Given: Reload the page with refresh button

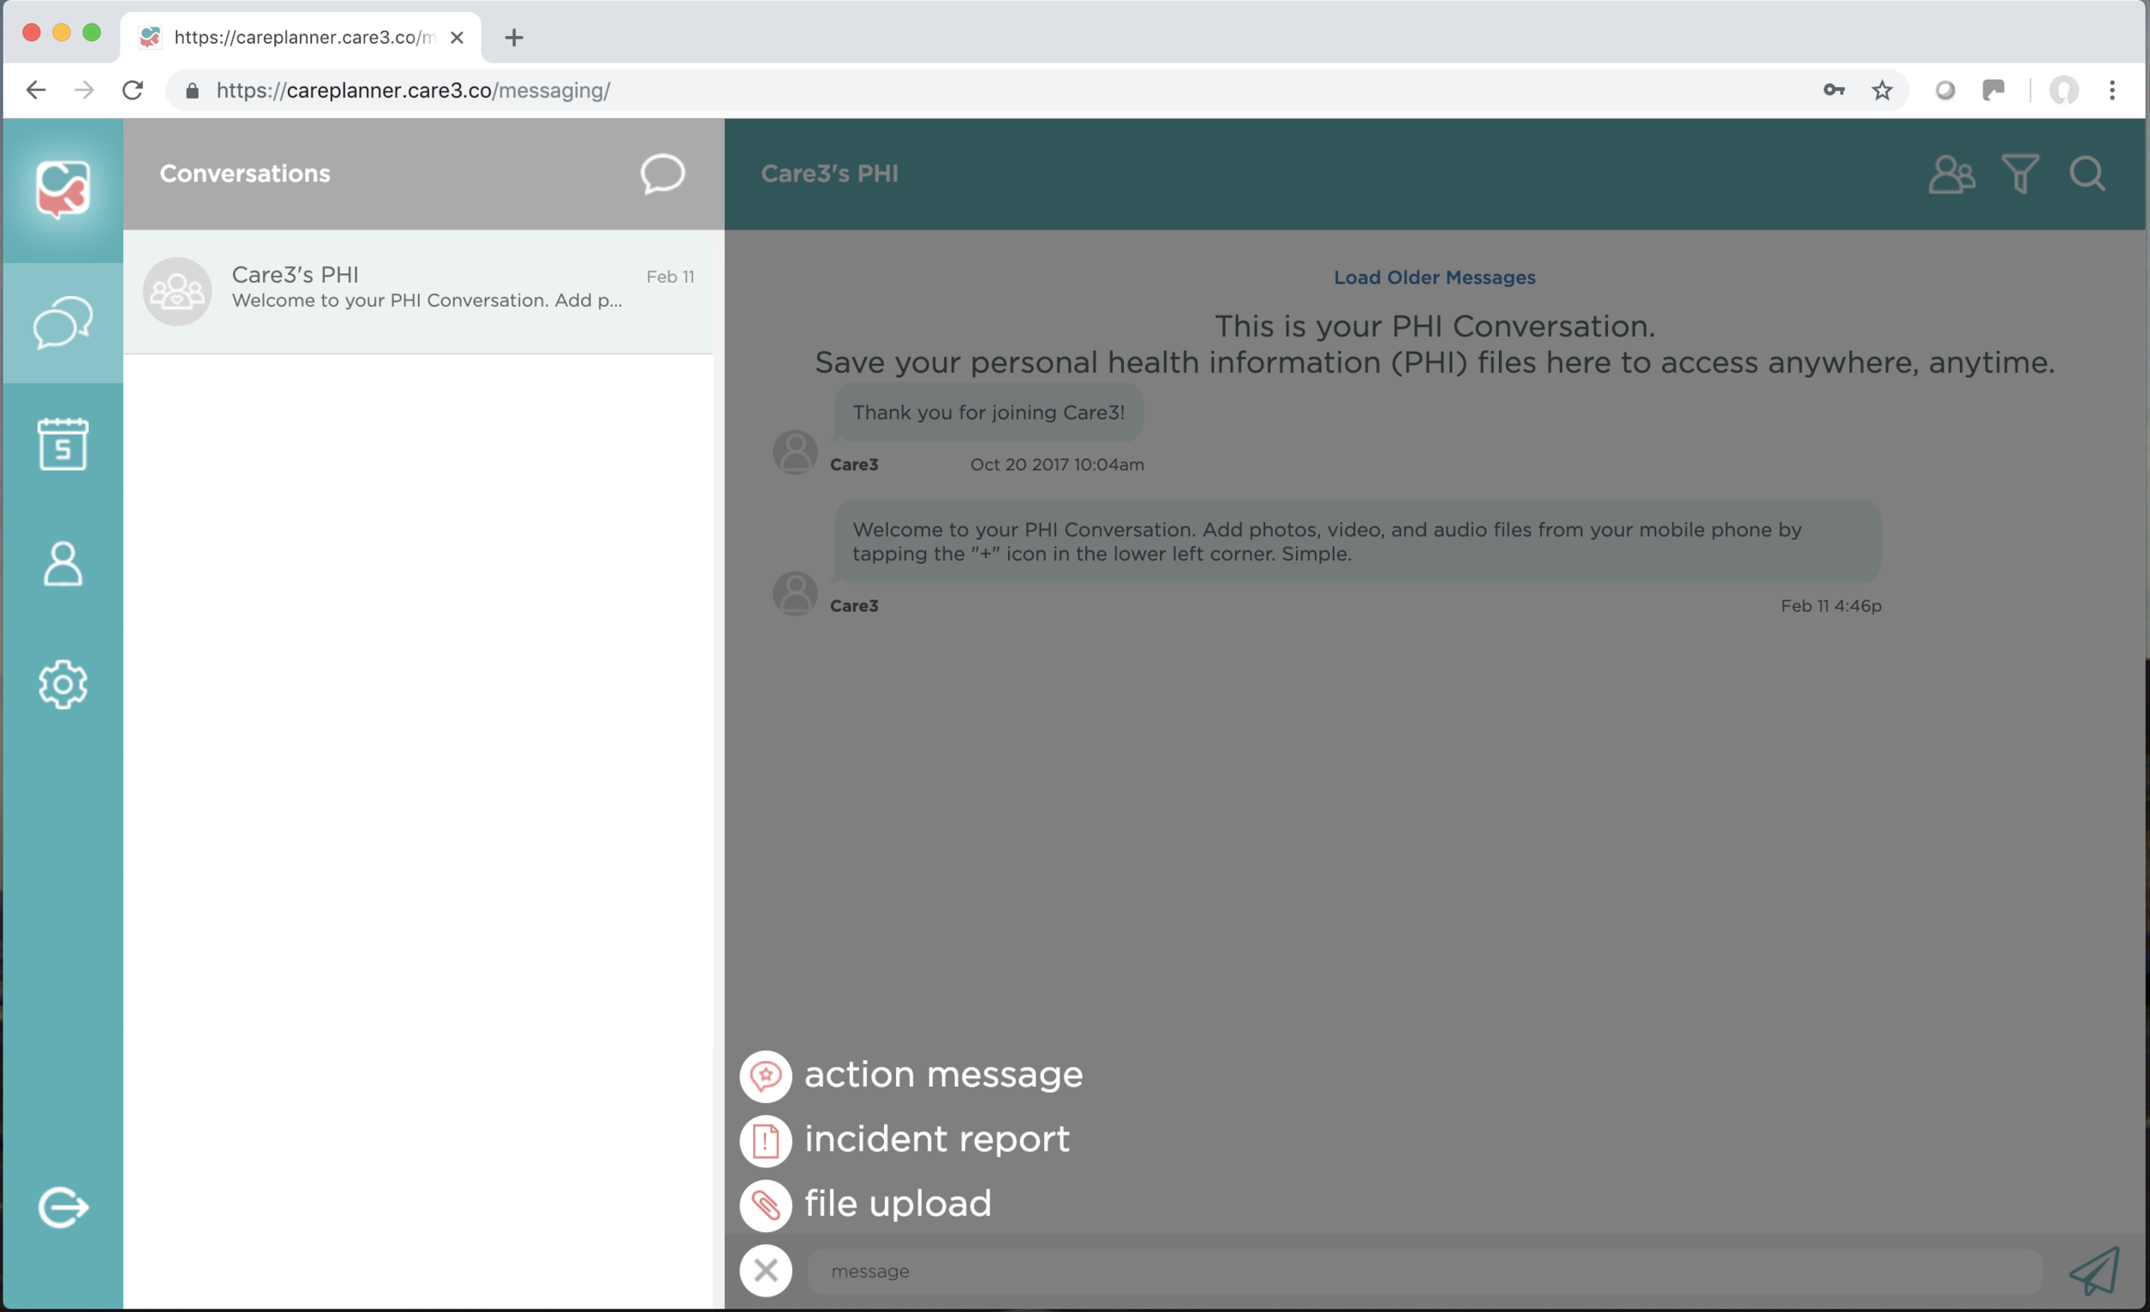Looking at the screenshot, I should pyautogui.click(x=132, y=90).
